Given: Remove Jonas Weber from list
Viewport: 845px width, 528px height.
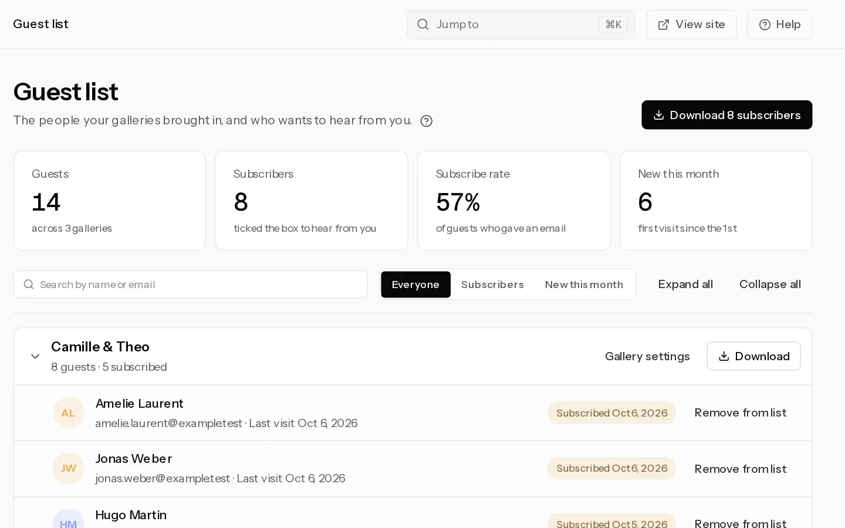Looking at the screenshot, I should coord(741,469).
